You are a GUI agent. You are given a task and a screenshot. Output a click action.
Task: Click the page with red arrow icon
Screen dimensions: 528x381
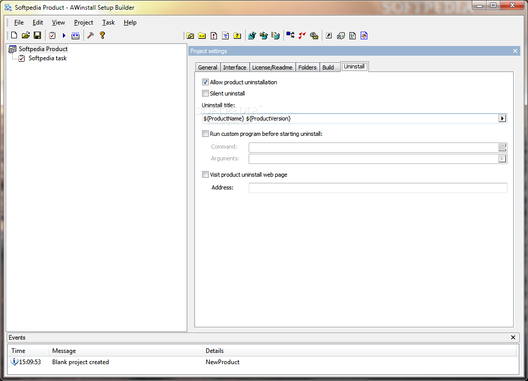[x=214, y=36]
